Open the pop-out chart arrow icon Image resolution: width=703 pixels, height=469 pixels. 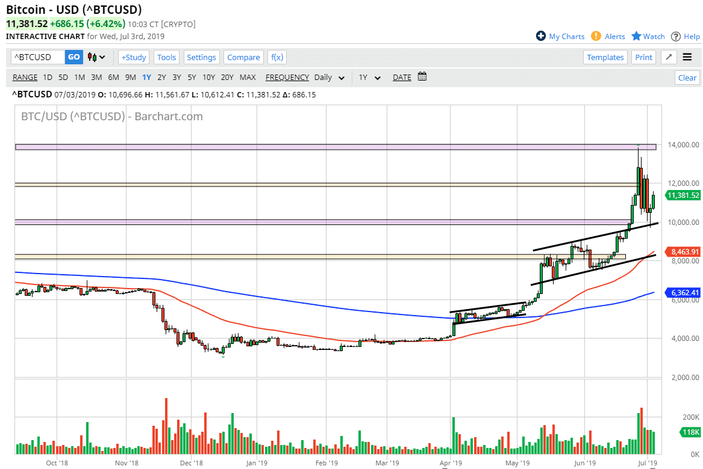[x=668, y=57]
